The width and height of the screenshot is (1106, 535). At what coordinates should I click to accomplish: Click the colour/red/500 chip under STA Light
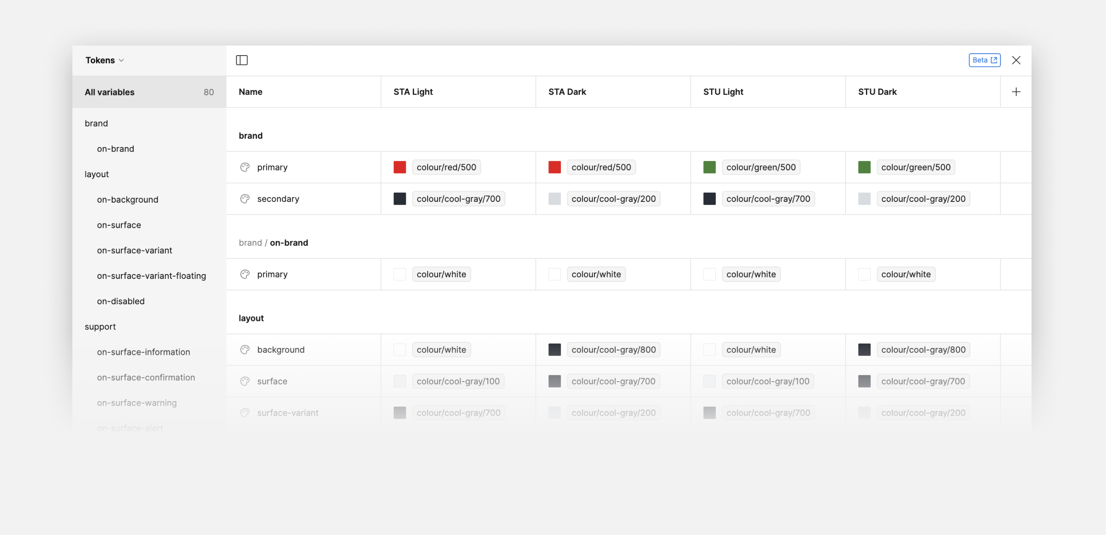[x=446, y=167]
